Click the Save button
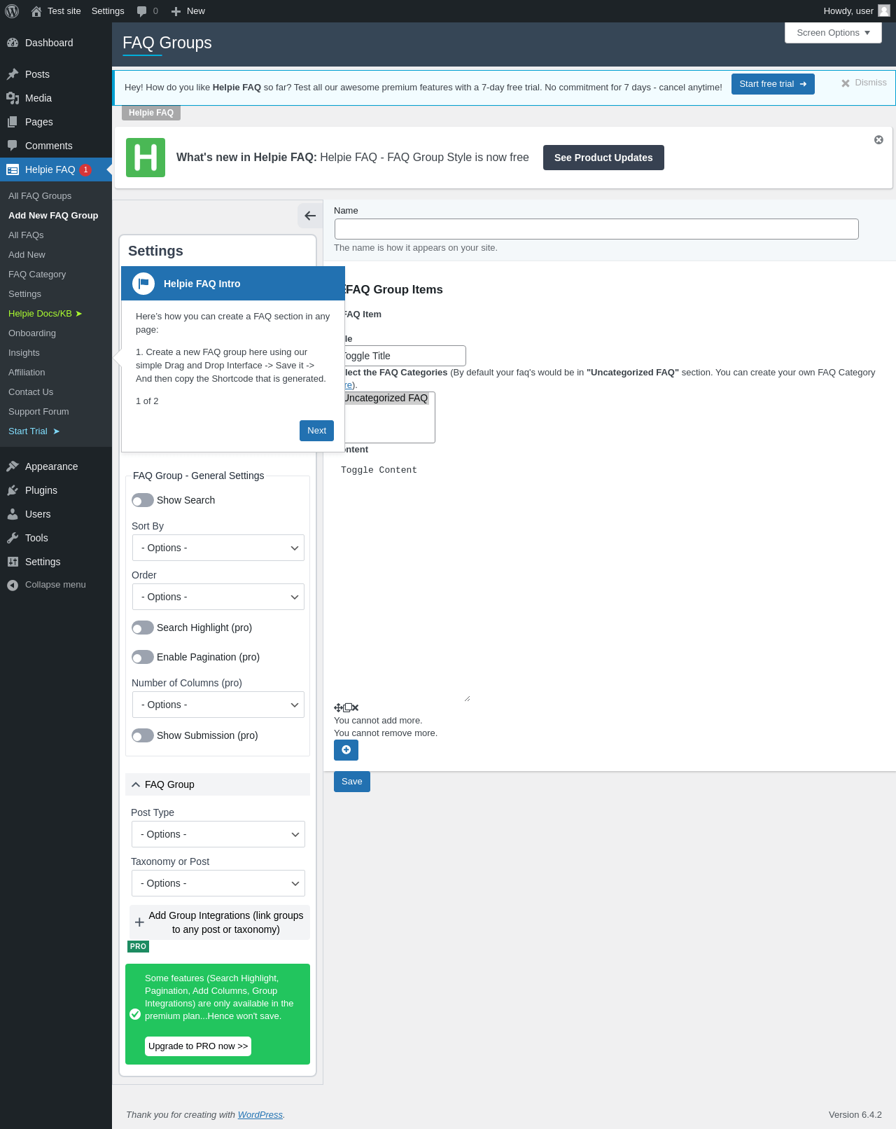Image resolution: width=896 pixels, height=1129 pixels. (352, 782)
